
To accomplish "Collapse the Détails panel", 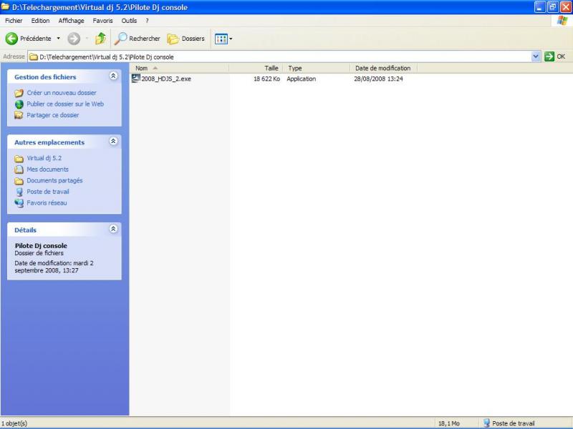I will 113,229.
